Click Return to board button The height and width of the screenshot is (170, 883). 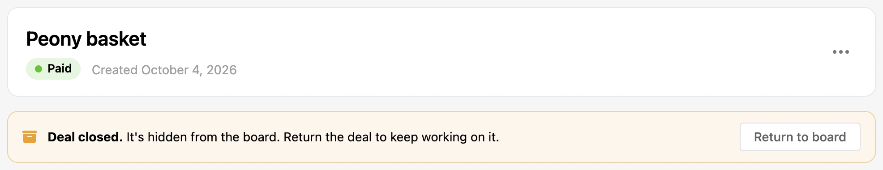(x=800, y=137)
